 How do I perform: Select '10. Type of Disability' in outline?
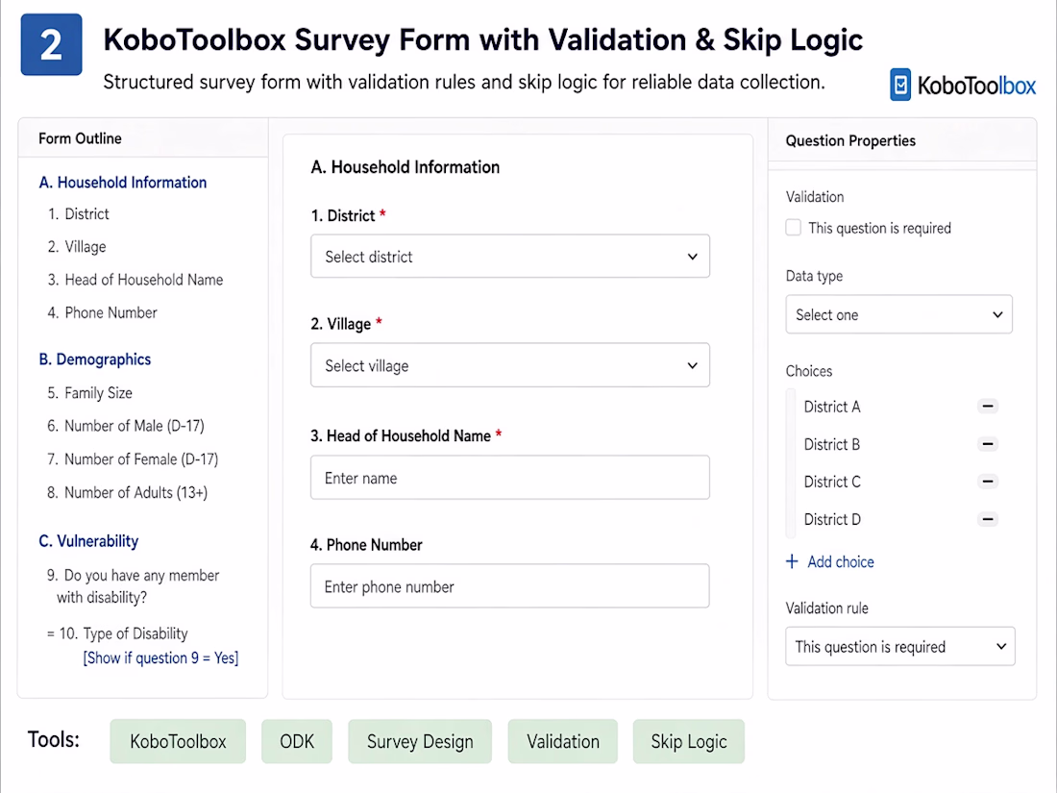[x=118, y=633]
